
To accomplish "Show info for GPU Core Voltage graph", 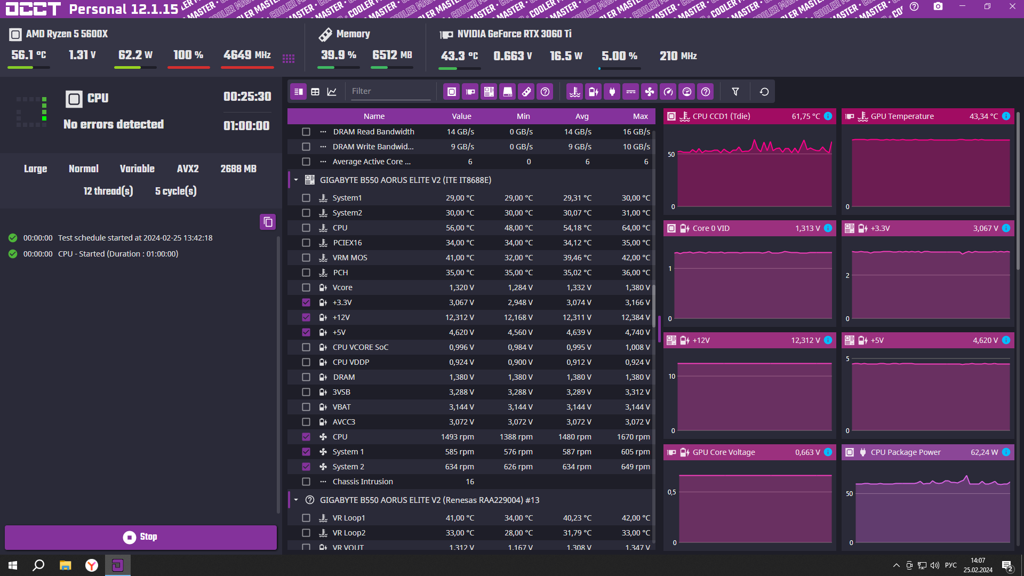I will tap(828, 452).
